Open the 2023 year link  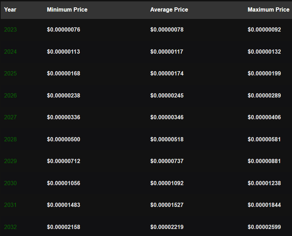(11, 29)
